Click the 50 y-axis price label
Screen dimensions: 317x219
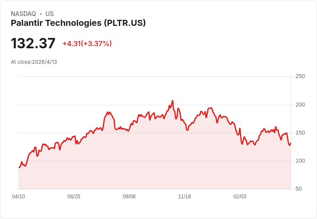tap(298, 189)
